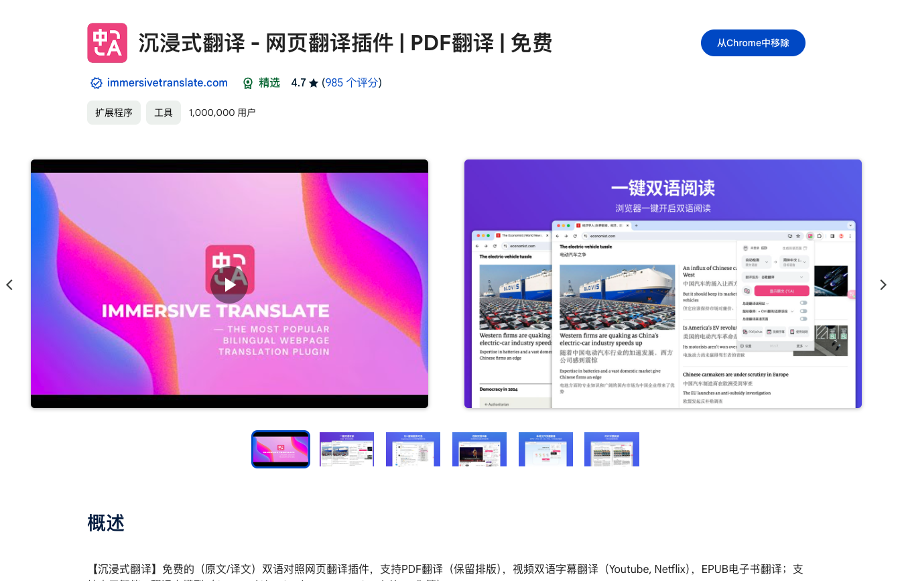Click the verified publisher badge icon
The width and height of the screenshot is (902, 581).
click(x=96, y=83)
